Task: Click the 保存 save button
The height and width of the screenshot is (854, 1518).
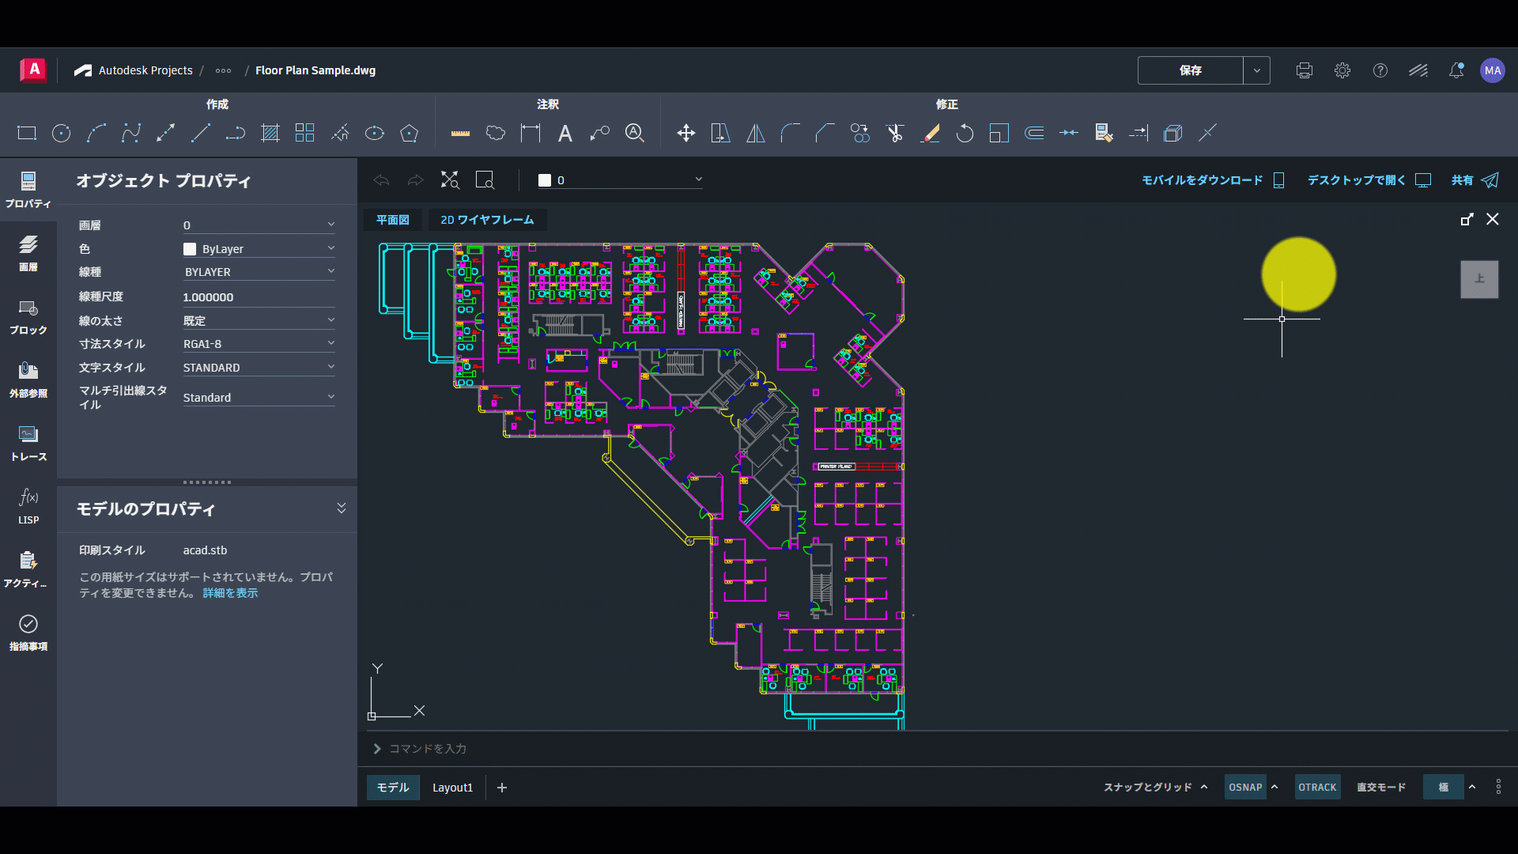Action: [x=1191, y=70]
